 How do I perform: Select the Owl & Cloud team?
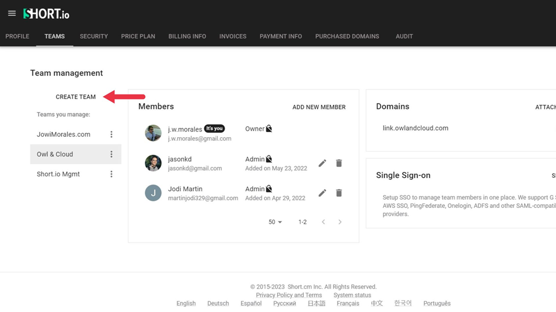[55, 154]
